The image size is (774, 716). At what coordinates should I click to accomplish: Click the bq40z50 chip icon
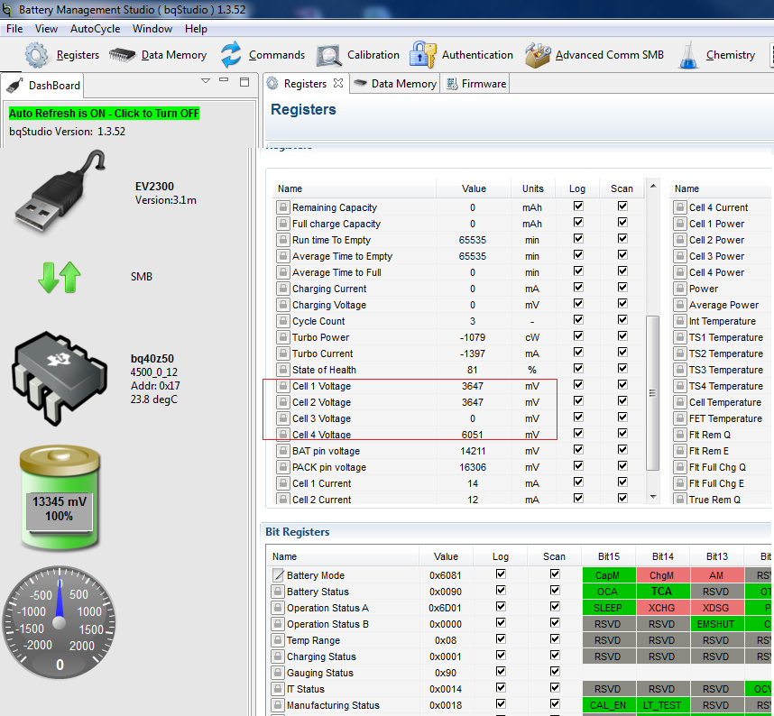pos(60,378)
